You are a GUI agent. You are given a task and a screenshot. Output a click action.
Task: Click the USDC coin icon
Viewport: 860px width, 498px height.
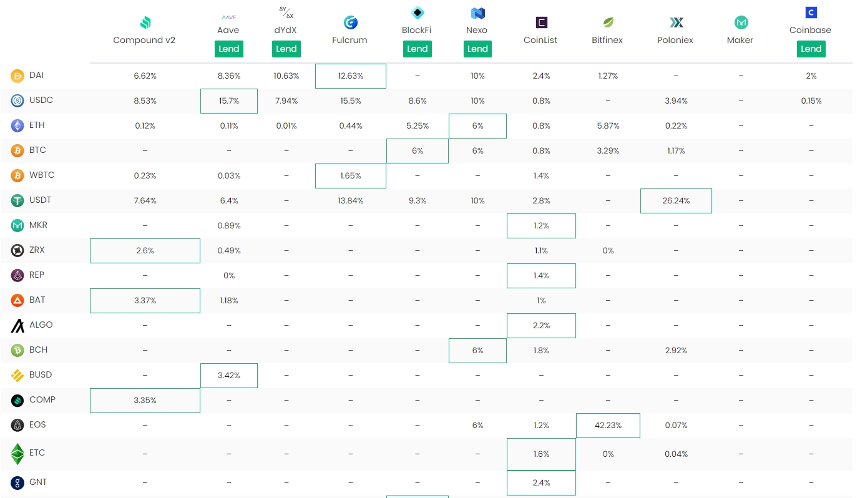[x=17, y=100]
